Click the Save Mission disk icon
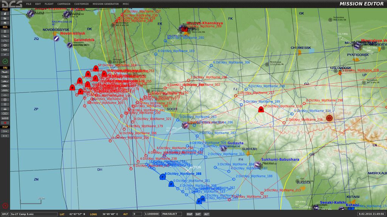This screenshot has height=217, width=387. pos(5,22)
